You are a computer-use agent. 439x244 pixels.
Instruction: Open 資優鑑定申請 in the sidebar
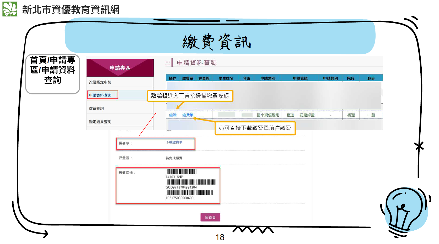coord(100,82)
